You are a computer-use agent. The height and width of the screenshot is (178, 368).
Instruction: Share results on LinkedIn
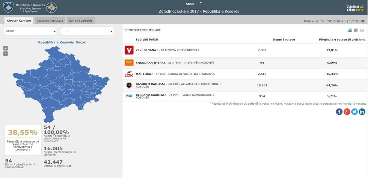pos(362,111)
